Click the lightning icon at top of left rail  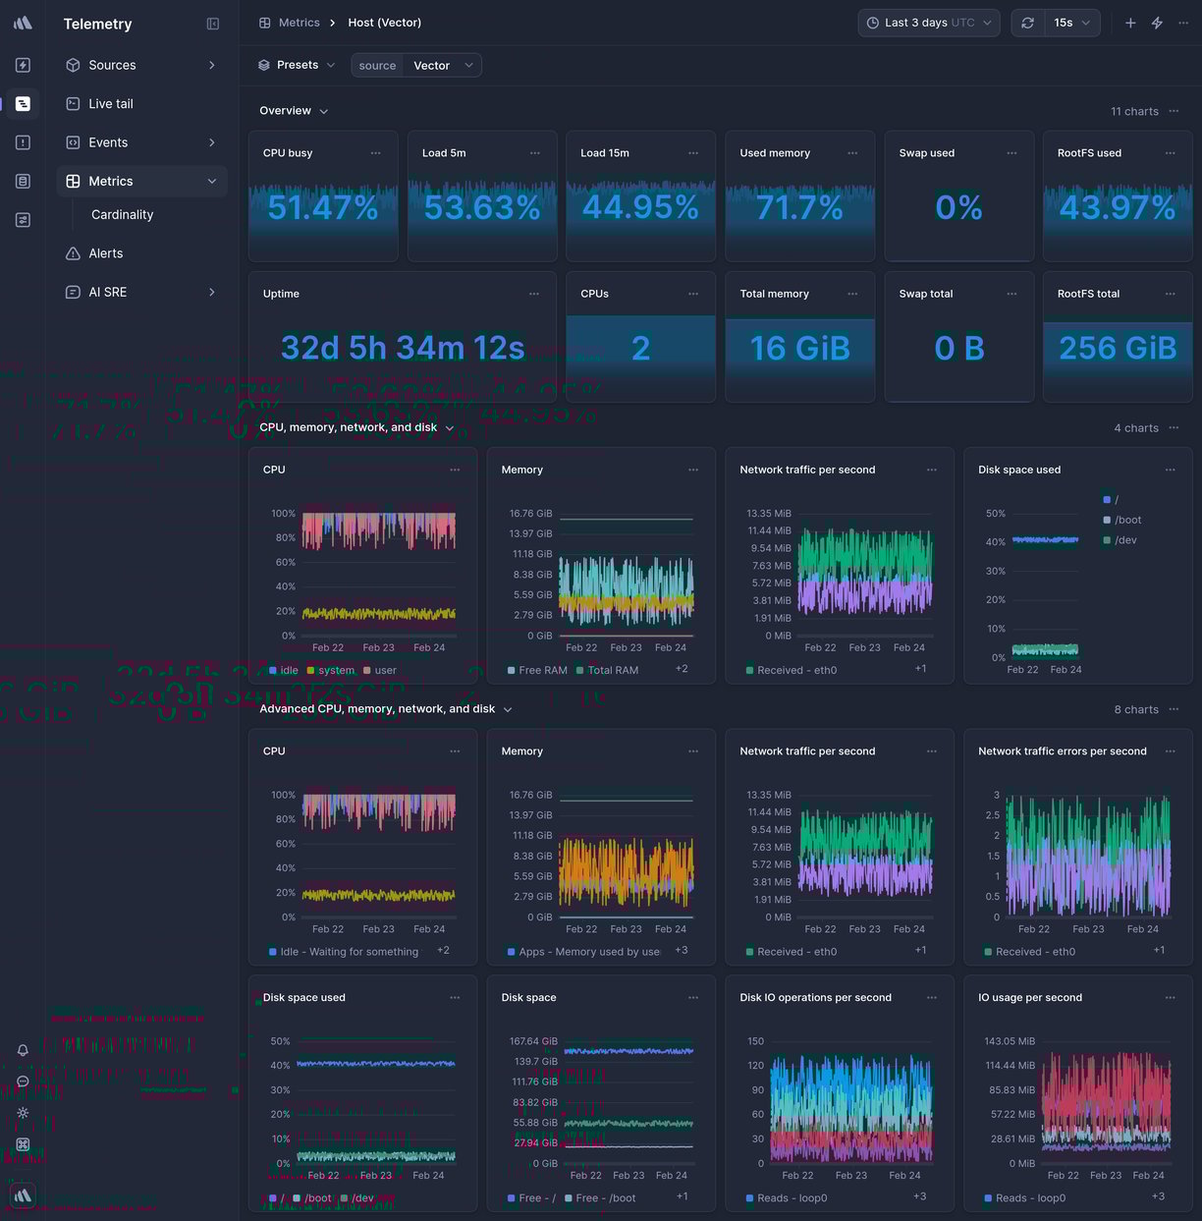[x=23, y=65]
